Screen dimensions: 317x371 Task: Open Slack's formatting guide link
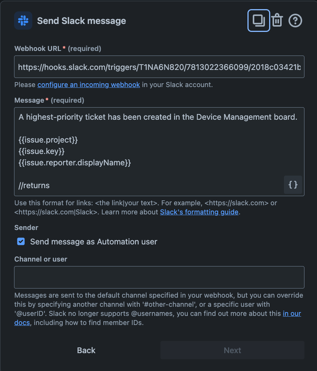199,212
